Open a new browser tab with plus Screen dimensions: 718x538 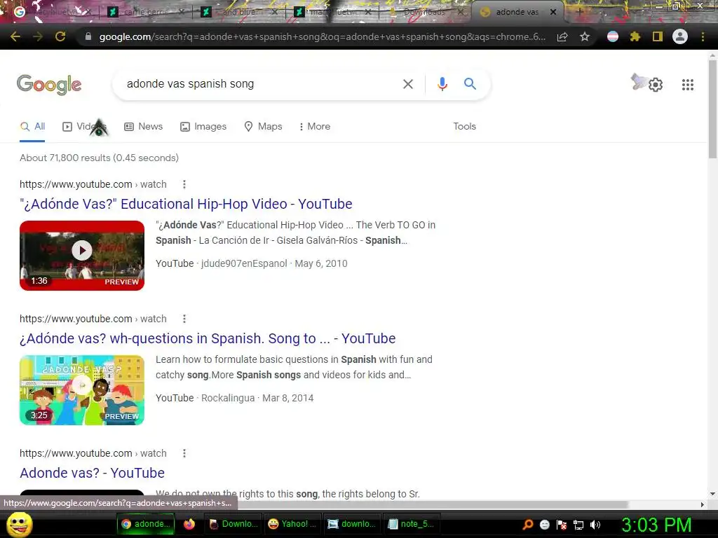(580, 12)
